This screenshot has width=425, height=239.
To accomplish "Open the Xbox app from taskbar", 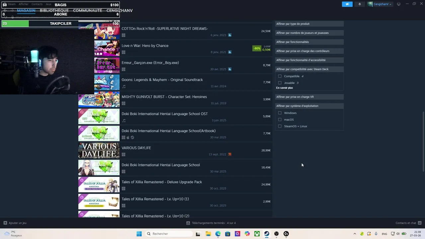I will pyautogui.click(x=257, y=234).
